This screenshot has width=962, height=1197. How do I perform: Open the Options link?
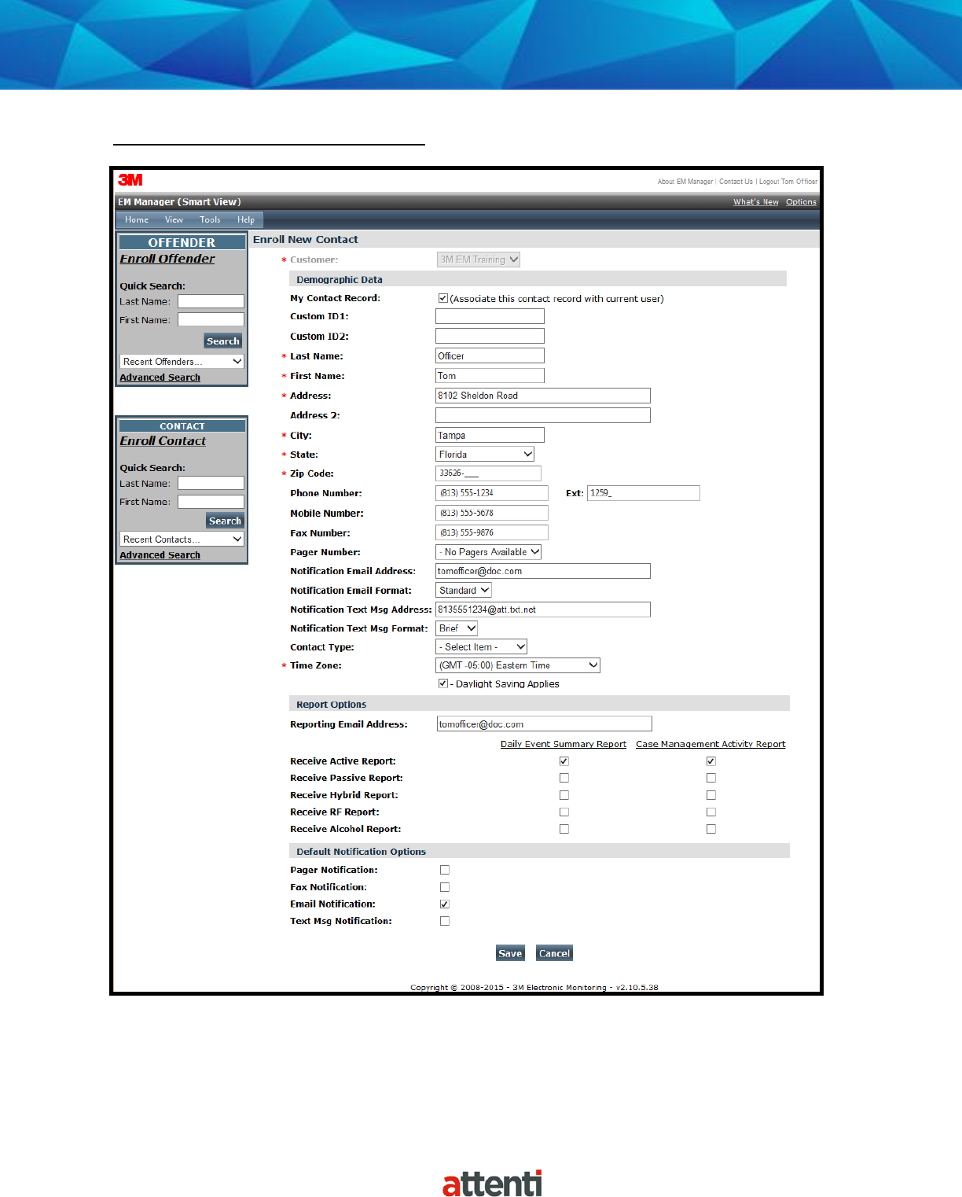(801, 202)
